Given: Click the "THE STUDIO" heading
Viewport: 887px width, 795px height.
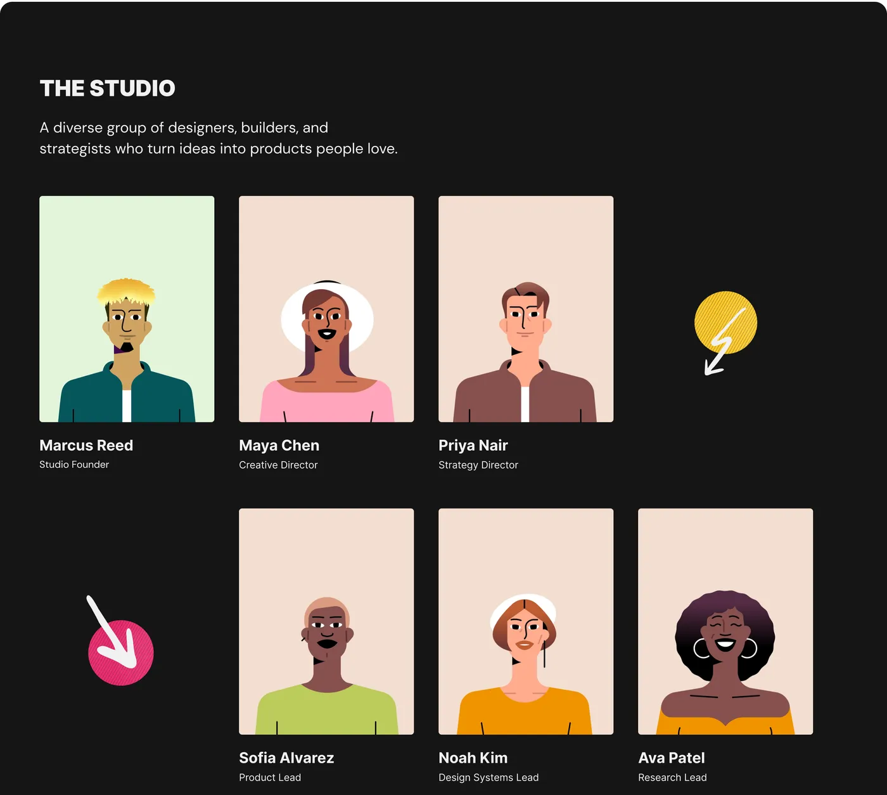Looking at the screenshot, I should (107, 88).
